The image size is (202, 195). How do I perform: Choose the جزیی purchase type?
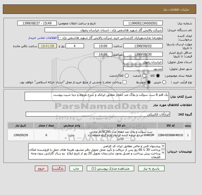point(164,82)
